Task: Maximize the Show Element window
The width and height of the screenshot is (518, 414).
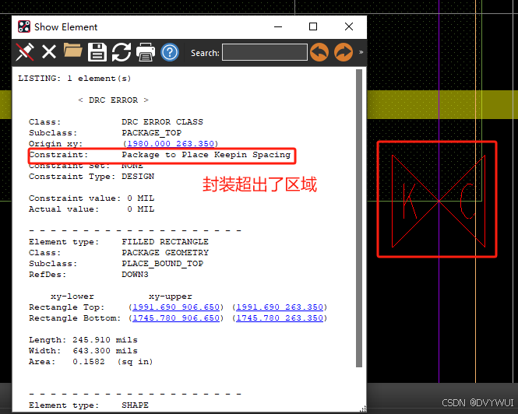Action: 313,26
